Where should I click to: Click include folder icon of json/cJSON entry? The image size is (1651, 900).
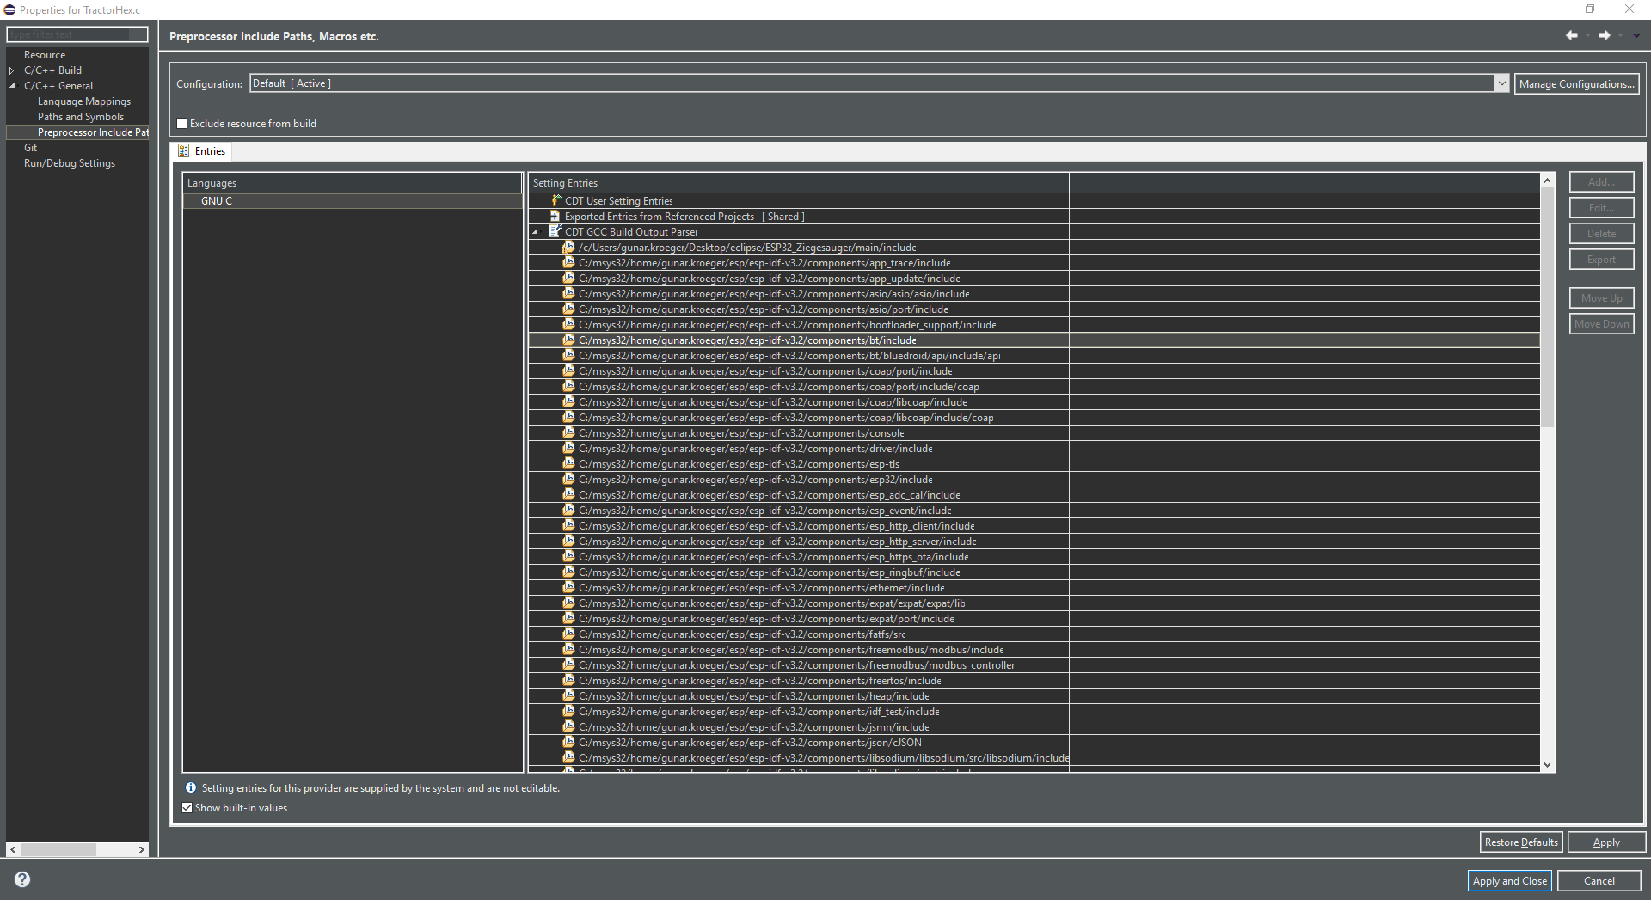tap(568, 742)
